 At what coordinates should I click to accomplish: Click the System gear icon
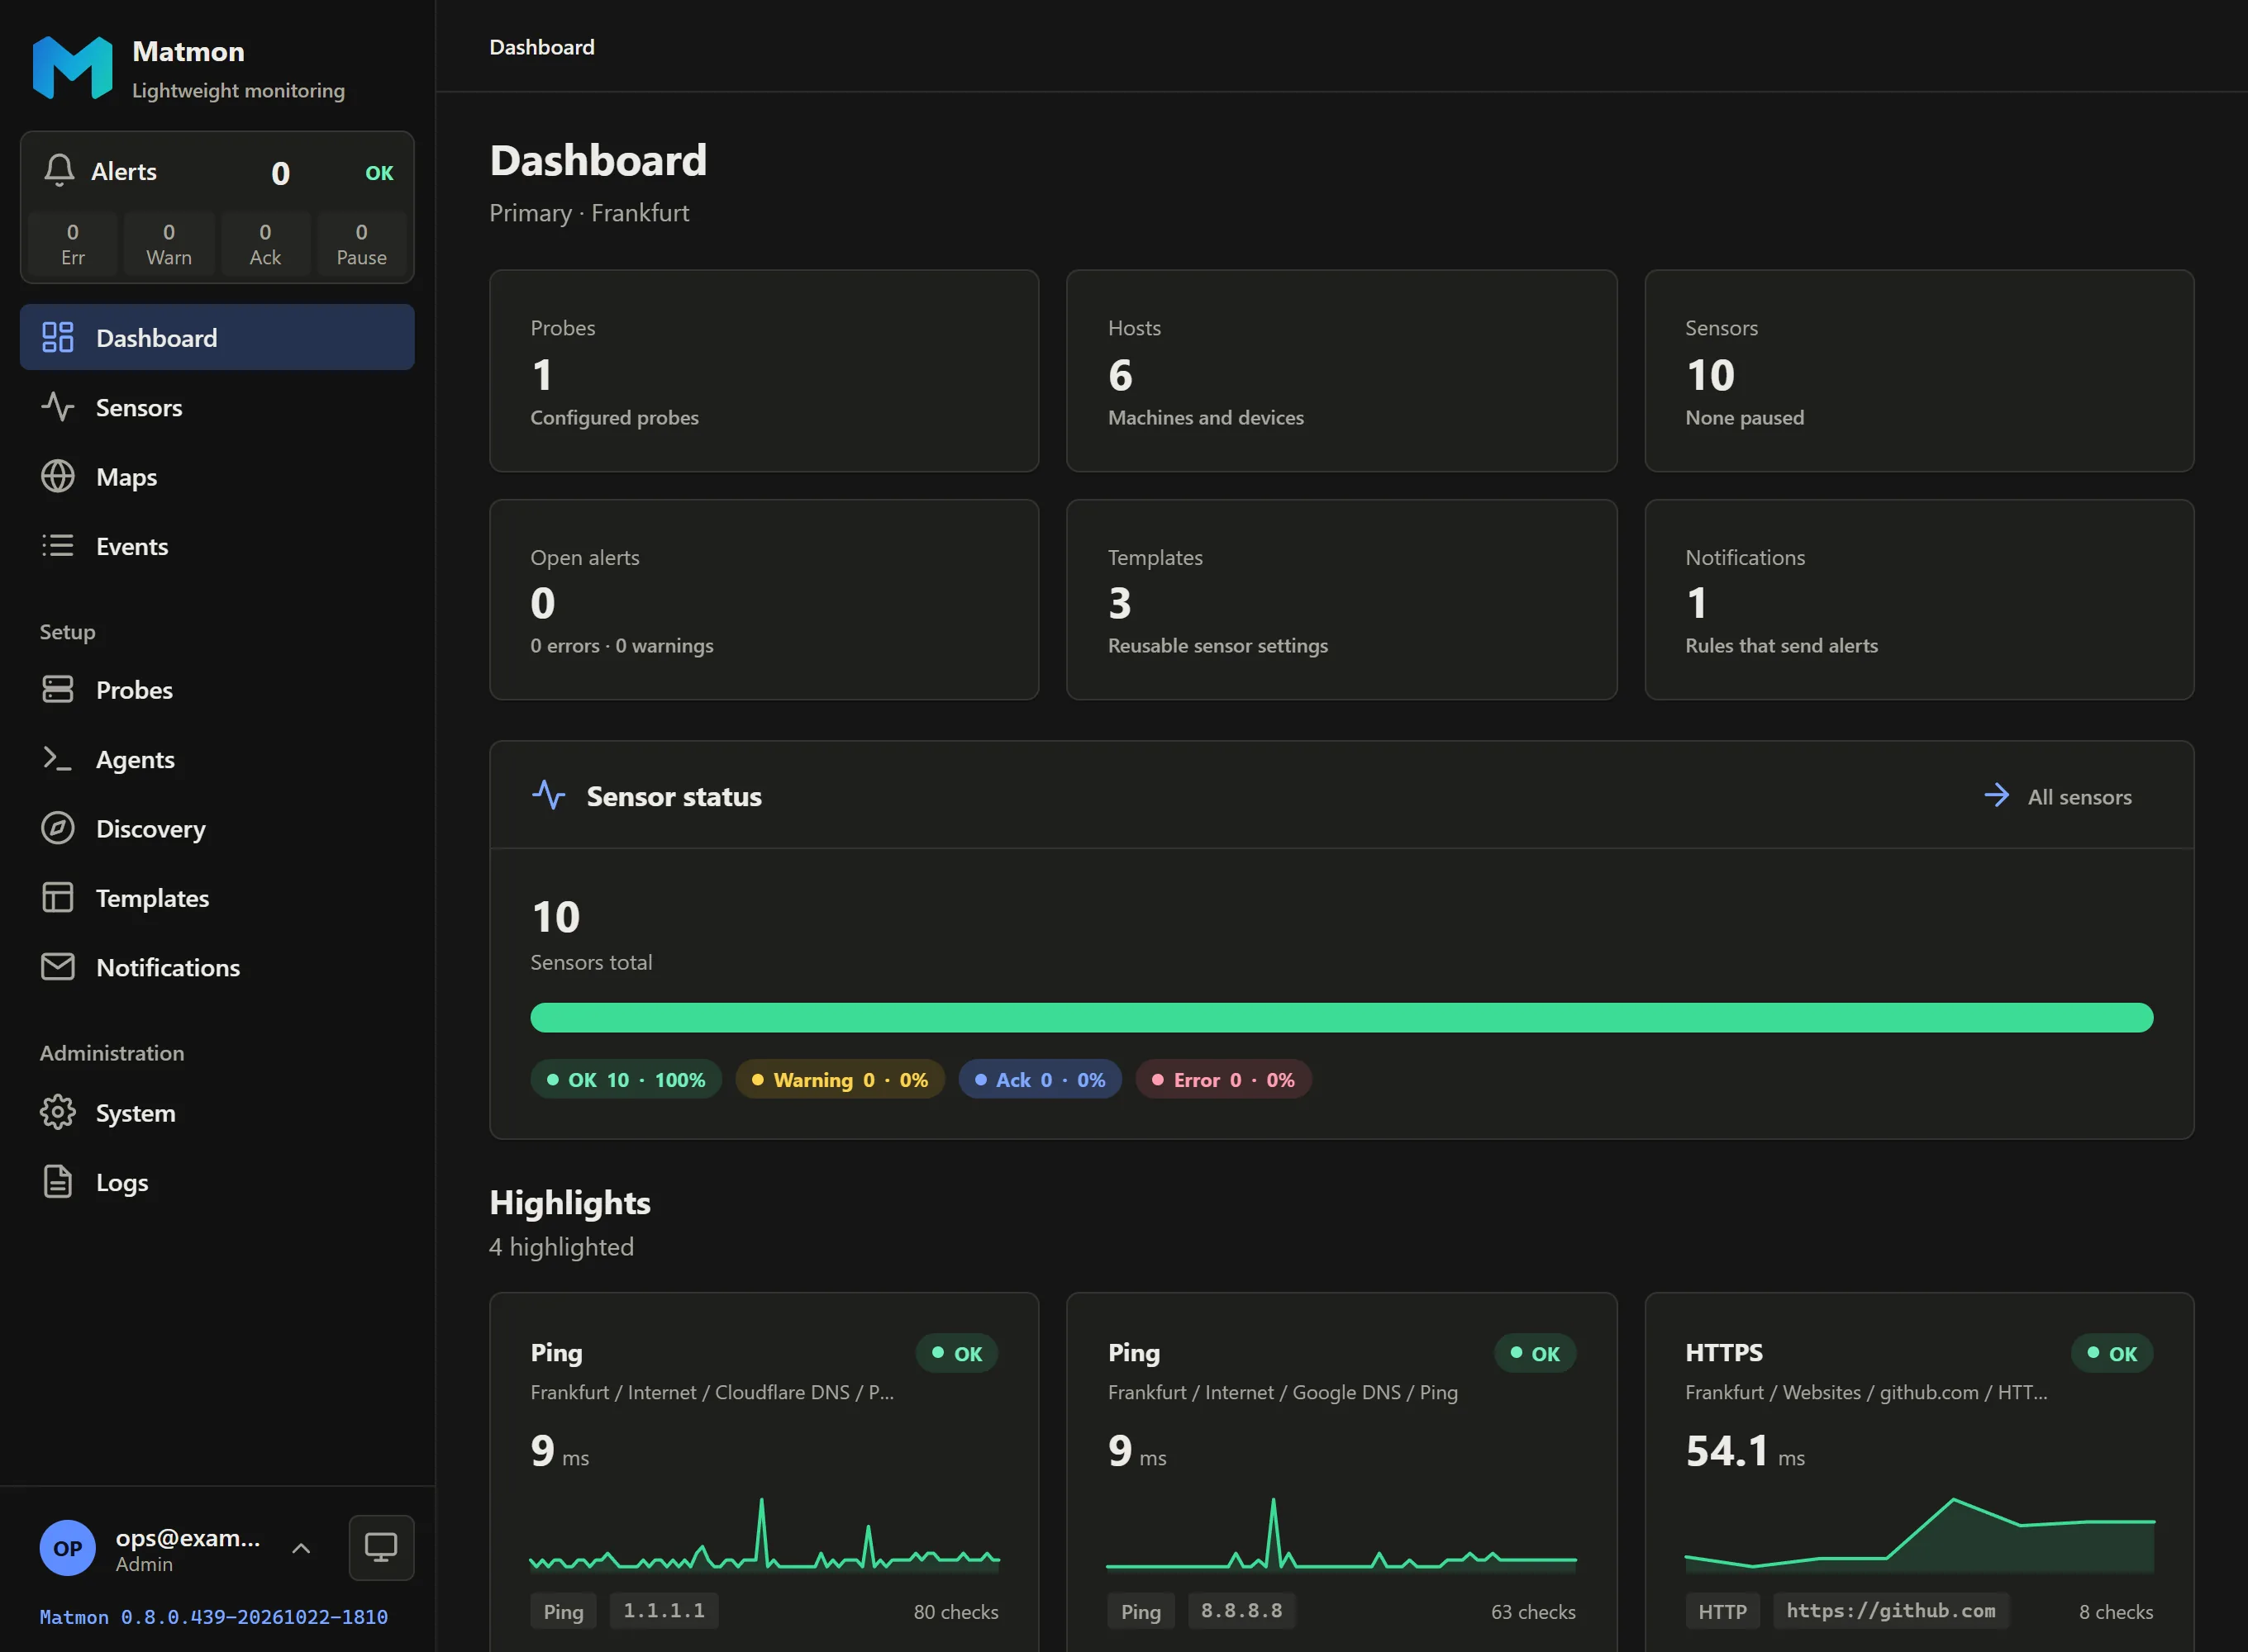tap(57, 1112)
